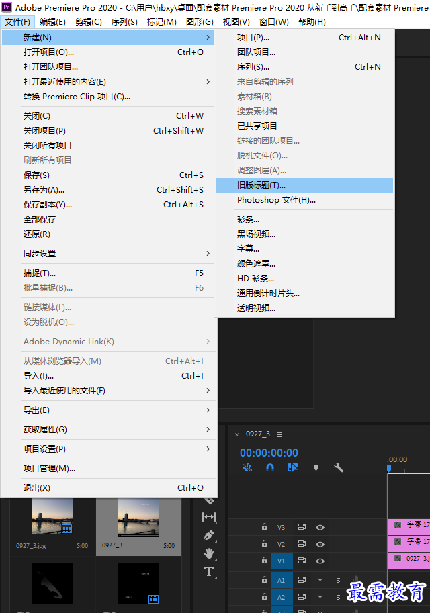Toggle sync lock on track V3
430x613 pixels.
pyautogui.click(x=302, y=527)
